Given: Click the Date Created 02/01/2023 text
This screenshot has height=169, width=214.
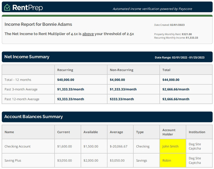Looking at the screenshot, I should pyautogui.click(x=169, y=25).
